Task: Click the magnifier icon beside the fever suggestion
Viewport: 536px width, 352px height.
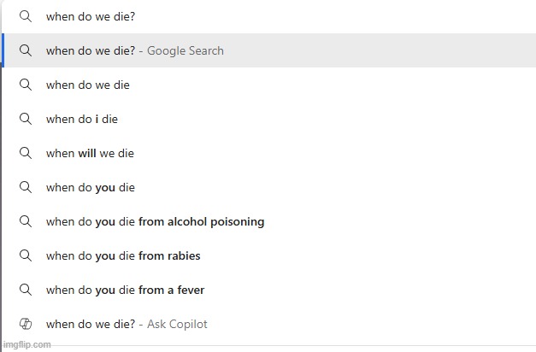Action: click(26, 290)
